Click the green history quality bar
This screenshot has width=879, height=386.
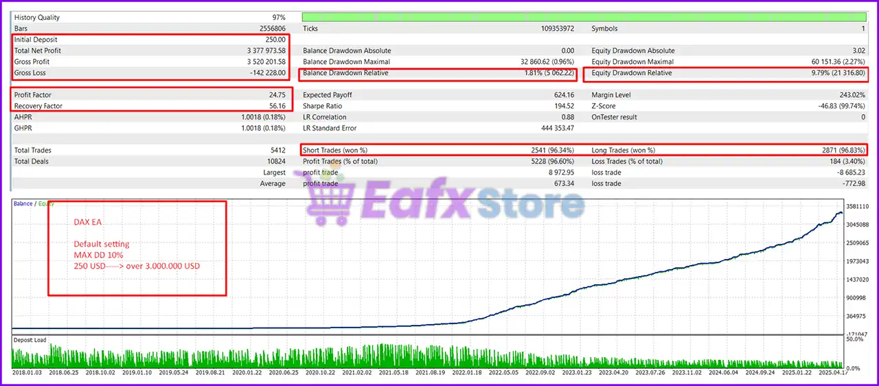pos(584,18)
